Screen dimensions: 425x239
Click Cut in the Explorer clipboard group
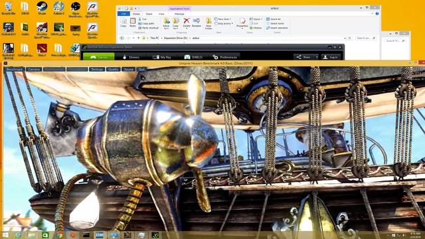[142, 19]
